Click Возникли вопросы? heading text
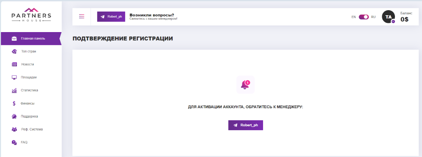Viewport: 422px width, 157px height. point(152,15)
